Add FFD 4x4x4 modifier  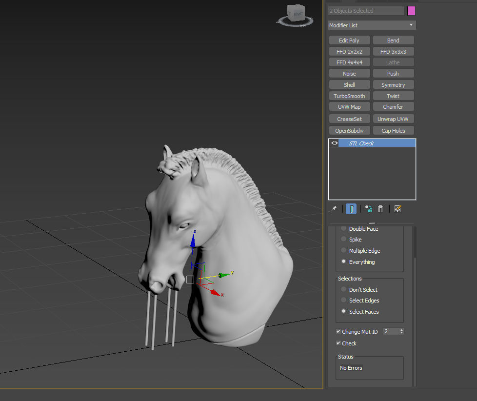tap(350, 62)
